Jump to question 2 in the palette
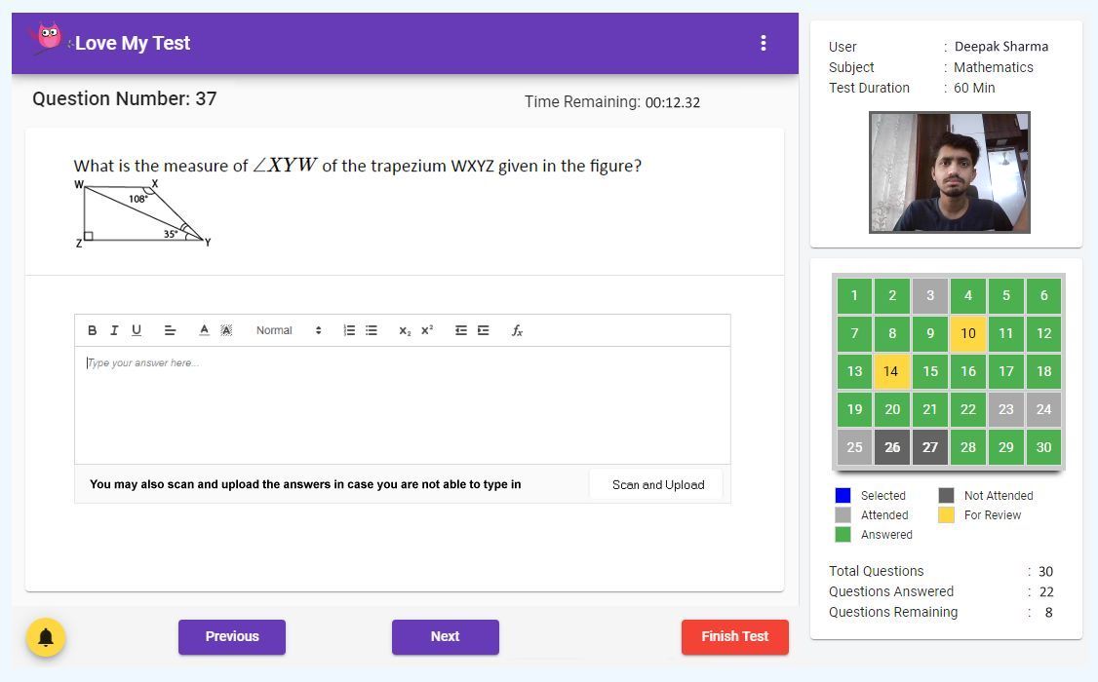The height and width of the screenshot is (682, 1098). point(892,295)
